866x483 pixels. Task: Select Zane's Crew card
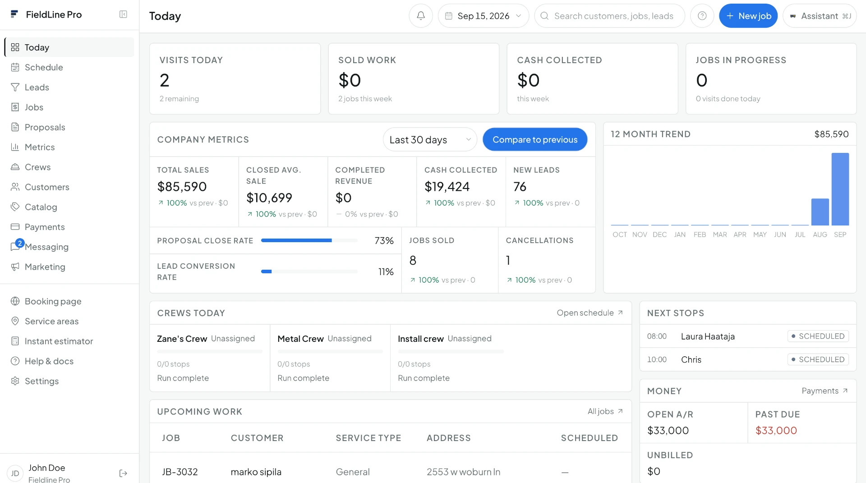coord(210,358)
